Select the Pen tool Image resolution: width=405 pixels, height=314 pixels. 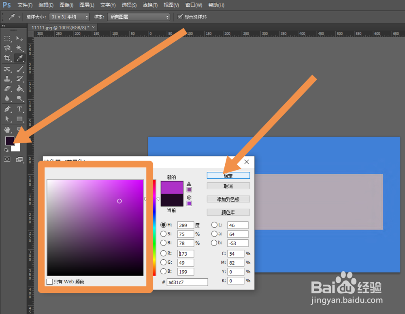[x=7, y=109]
